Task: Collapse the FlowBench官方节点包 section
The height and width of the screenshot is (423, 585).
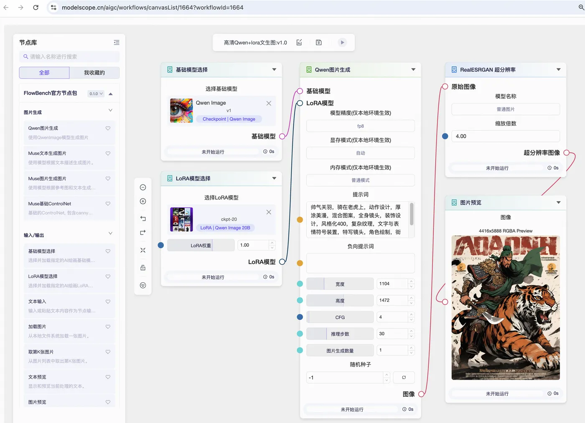Action: [111, 94]
